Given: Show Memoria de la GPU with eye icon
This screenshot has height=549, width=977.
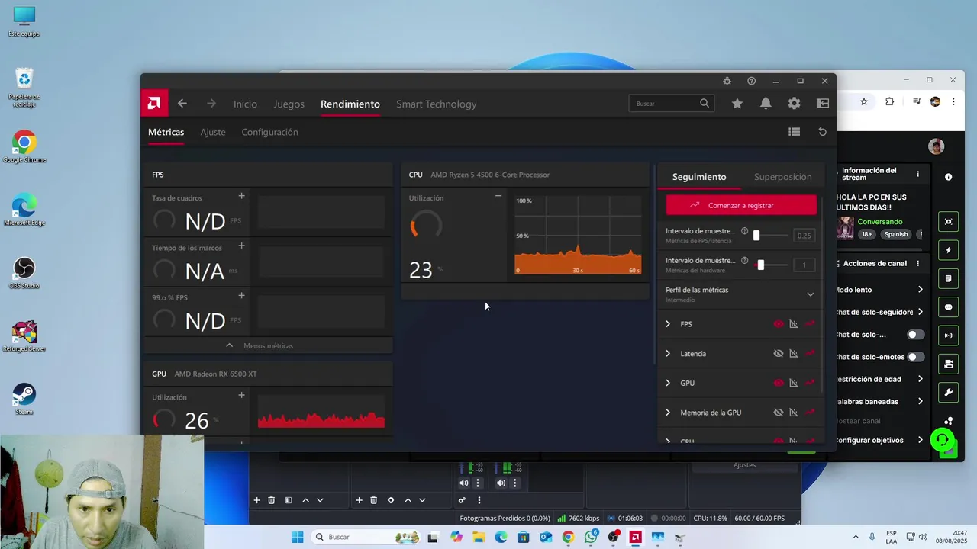Looking at the screenshot, I should pos(779,413).
